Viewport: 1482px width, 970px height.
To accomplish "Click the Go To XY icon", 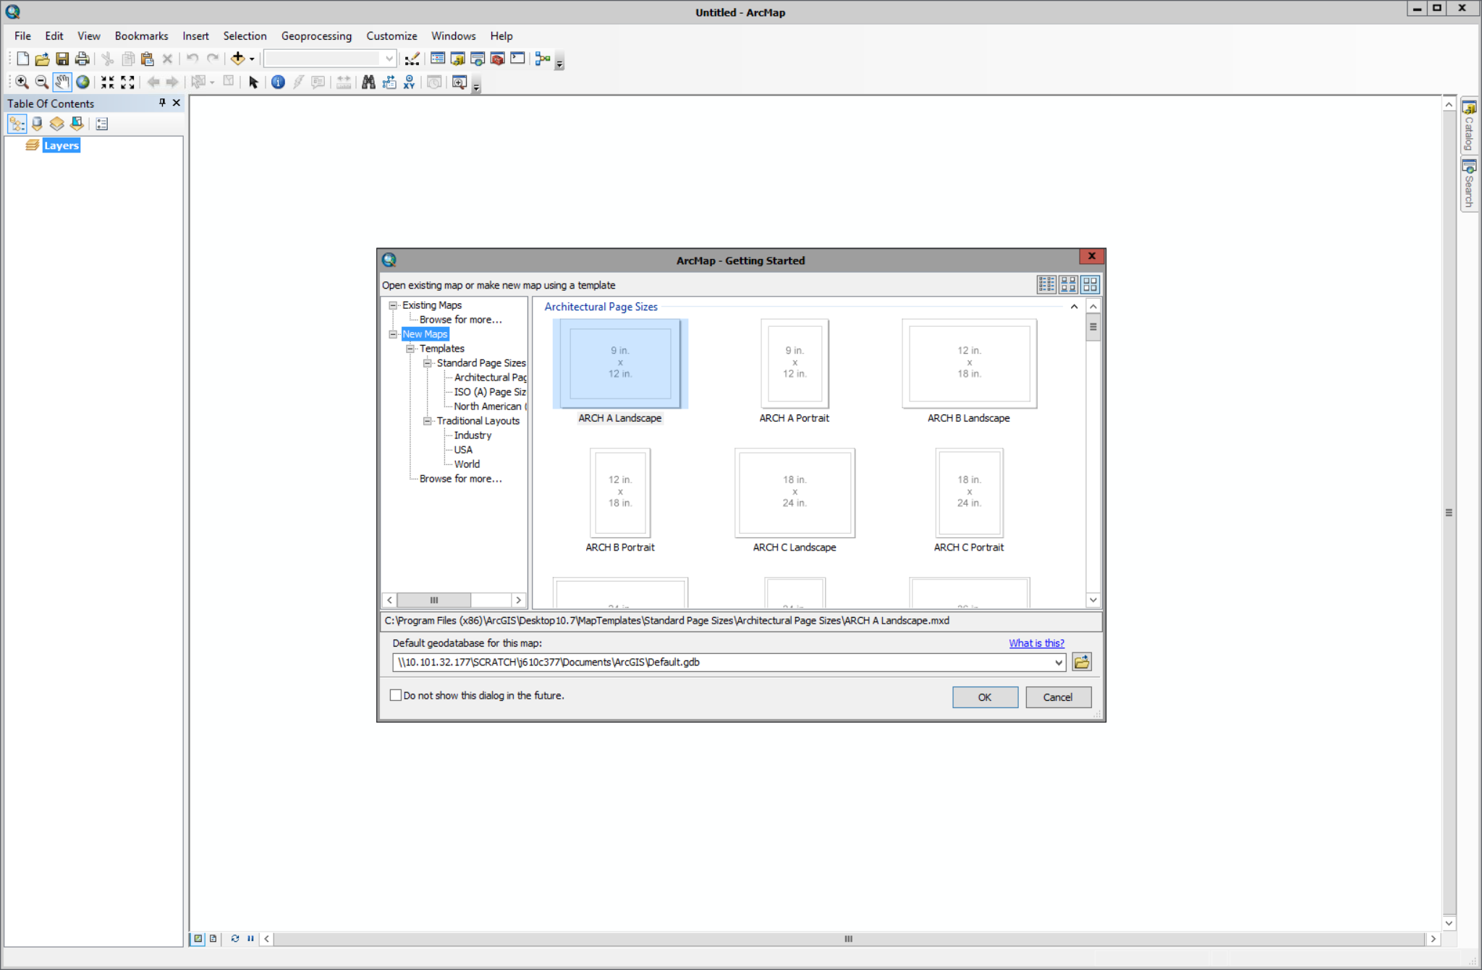I will coord(410,82).
